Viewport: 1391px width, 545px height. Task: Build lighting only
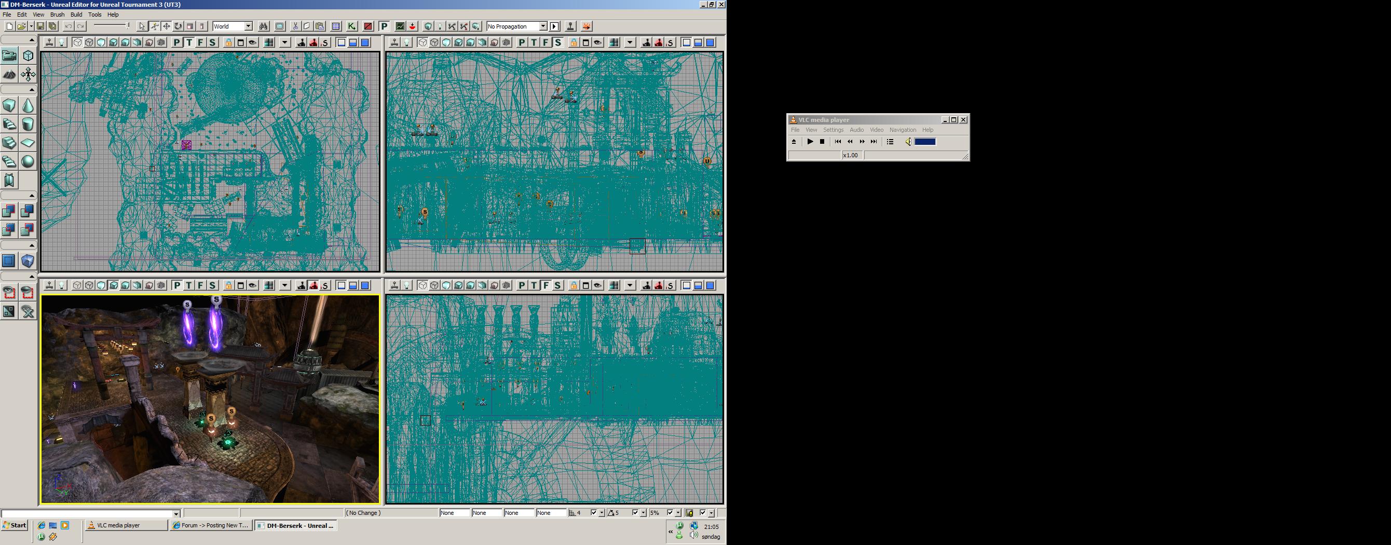(x=440, y=26)
